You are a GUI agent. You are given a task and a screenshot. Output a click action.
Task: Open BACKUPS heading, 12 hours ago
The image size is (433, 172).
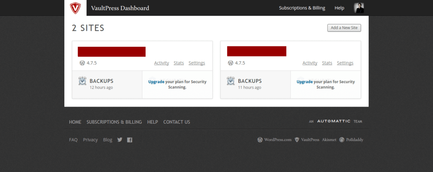click(101, 81)
